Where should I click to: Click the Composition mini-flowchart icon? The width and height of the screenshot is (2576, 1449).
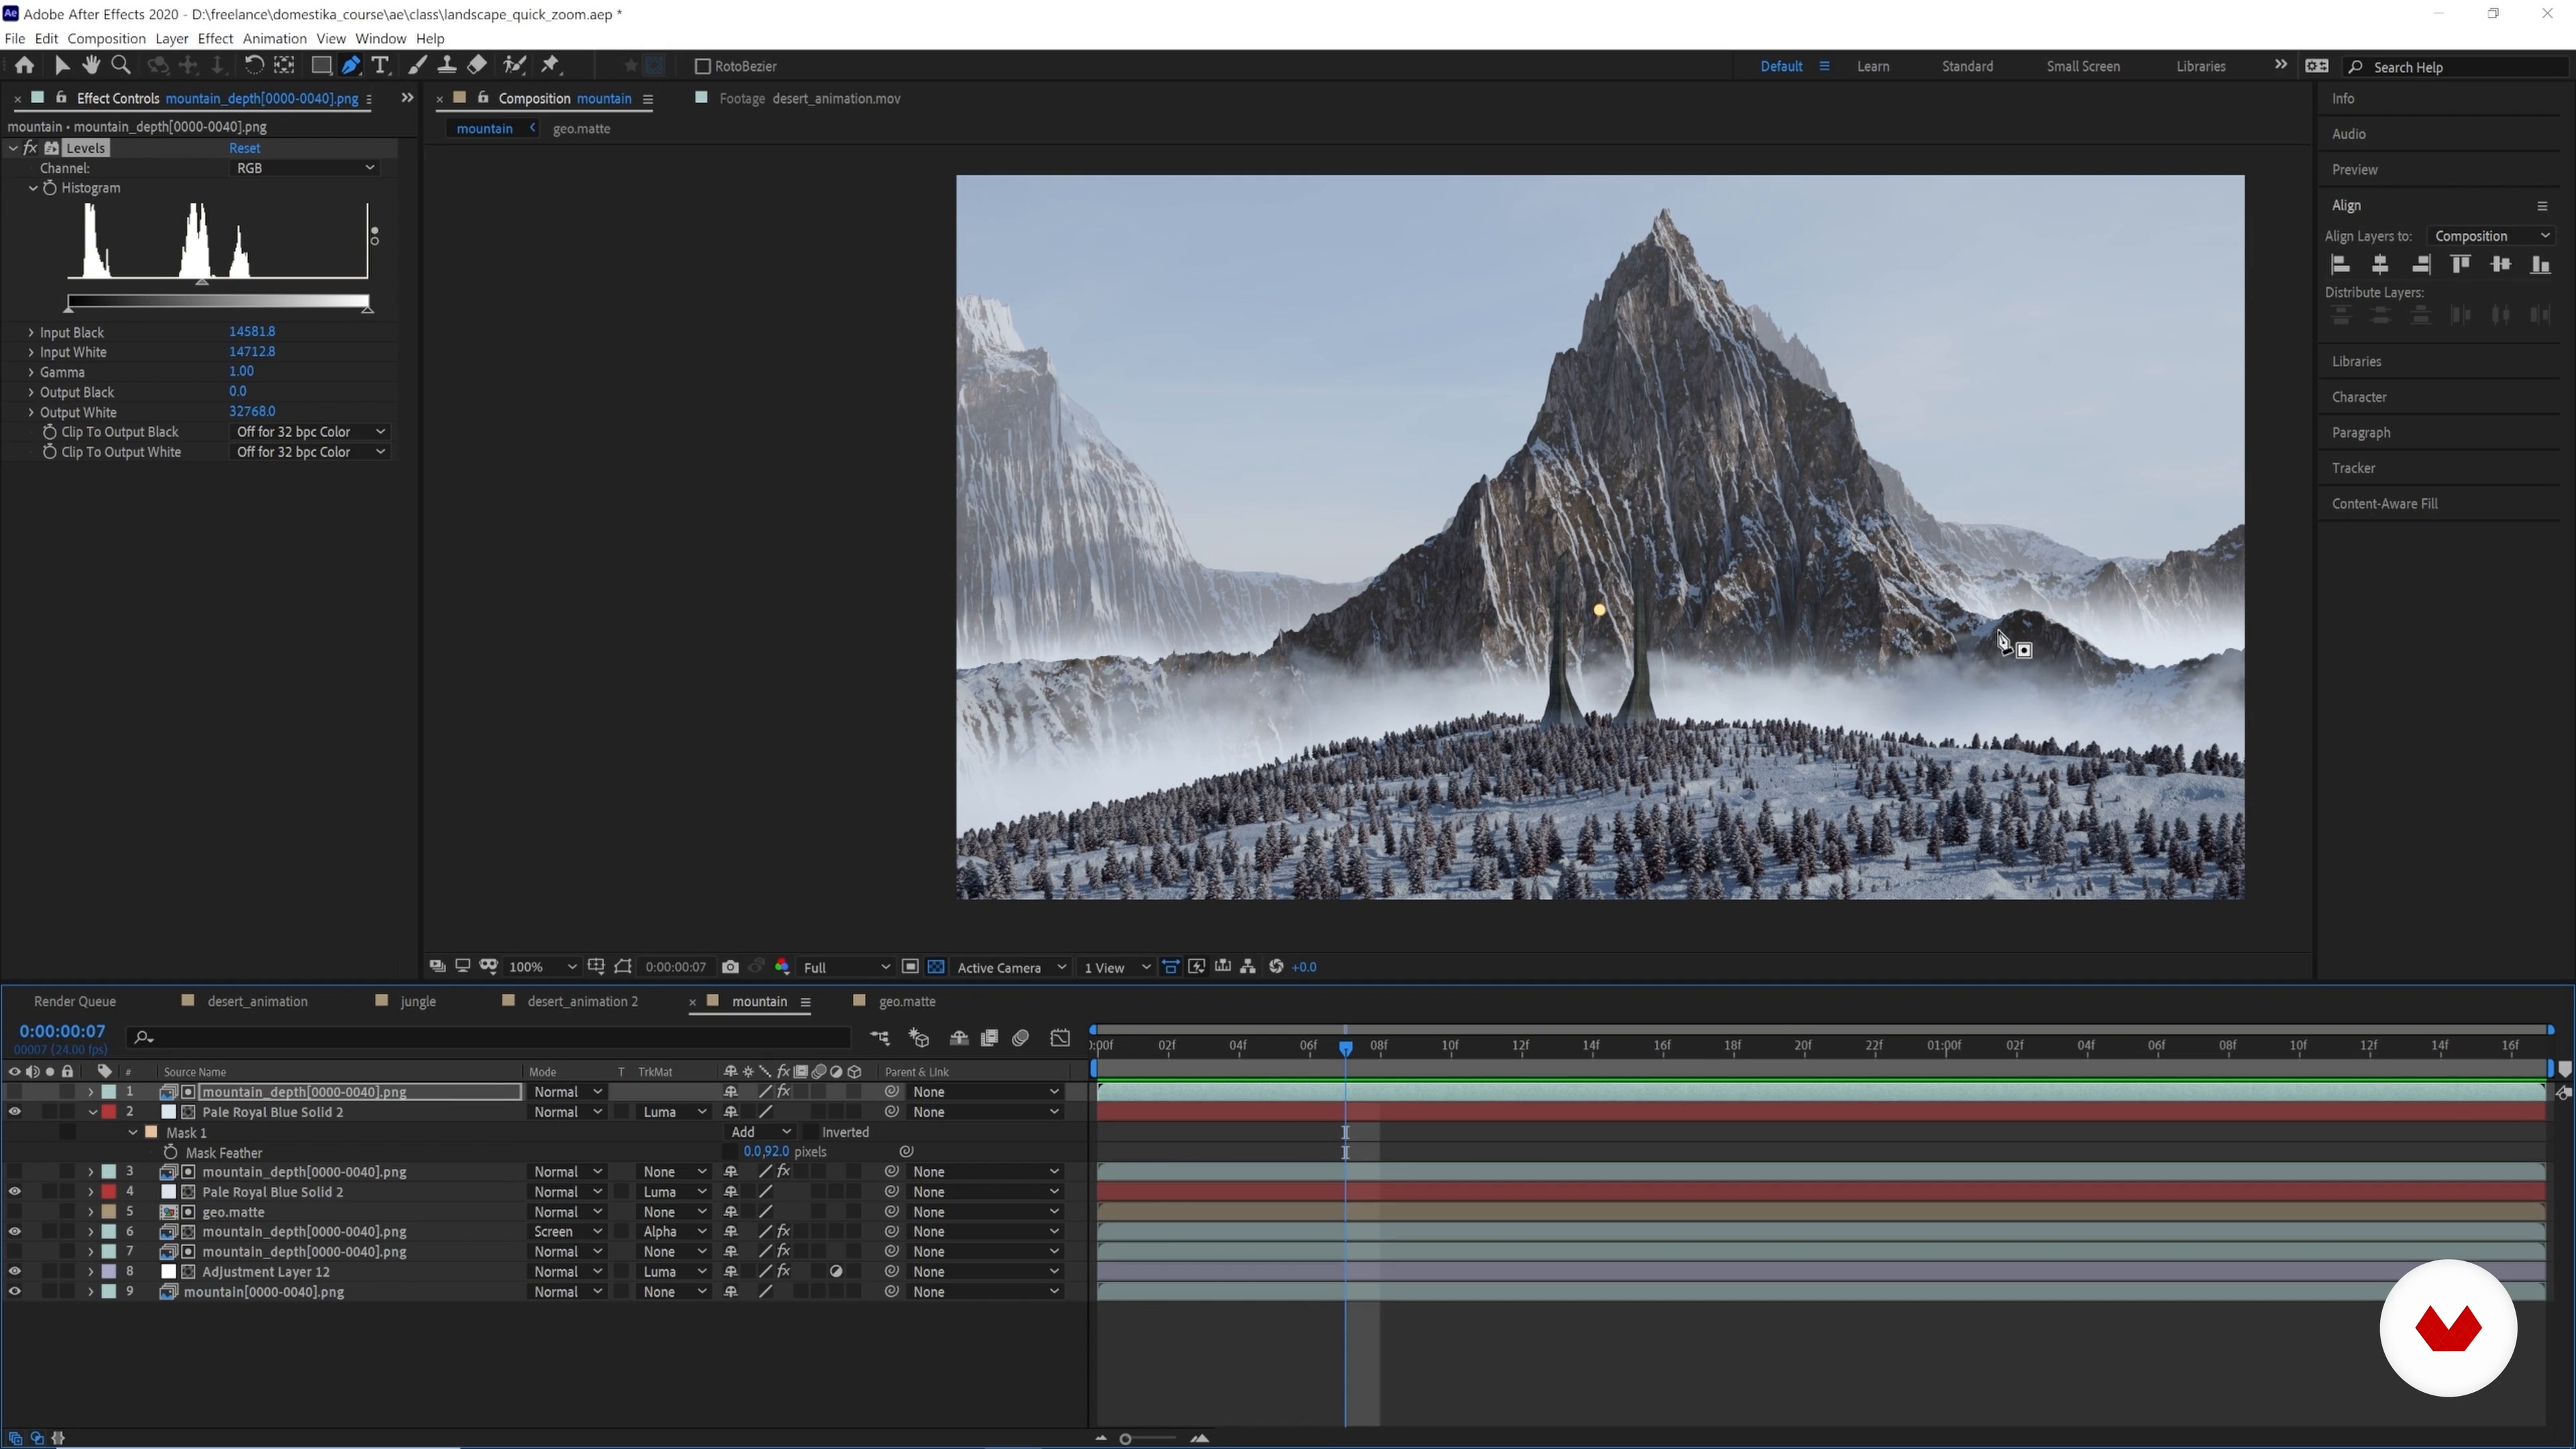pos(880,1038)
